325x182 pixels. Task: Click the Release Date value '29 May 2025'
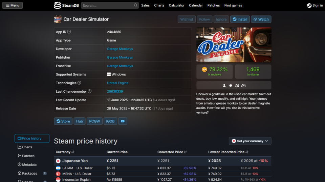(x=117, y=108)
